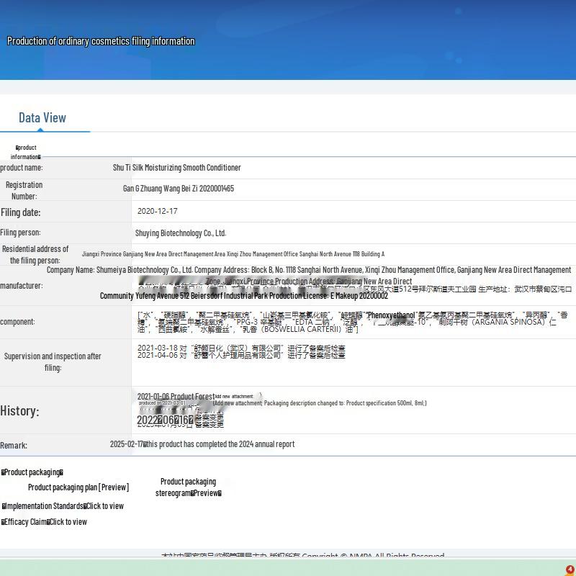Image resolution: width=576 pixels, height=576 pixels.
Task: Open the Product packaging plan Preview link
Action: [78, 487]
